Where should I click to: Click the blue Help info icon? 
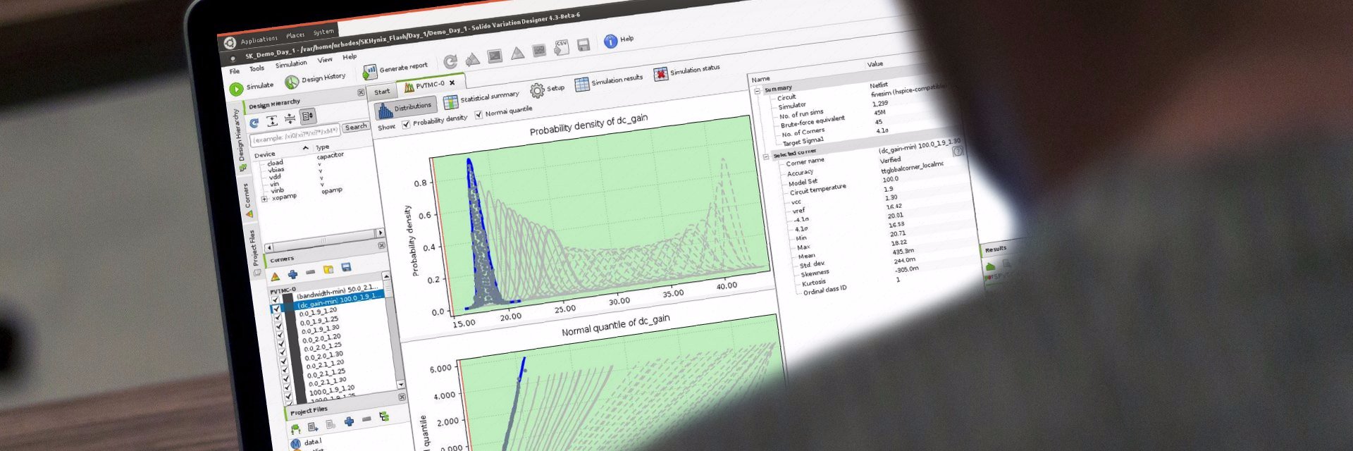click(610, 42)
